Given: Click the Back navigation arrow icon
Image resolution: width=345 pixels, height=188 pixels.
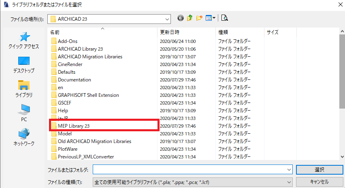Looking at the screenshot, I should pyautogui.click(x=181, y=18).
